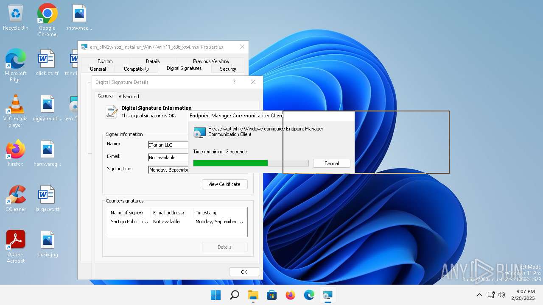Open the volume tray icon
Image resolution: width=543 pixels, height=305 pixels.
click(501, 295)
